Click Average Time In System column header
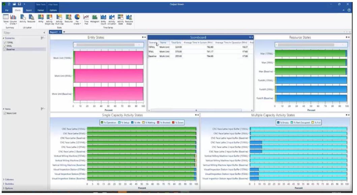 click(x=198, y=43)
